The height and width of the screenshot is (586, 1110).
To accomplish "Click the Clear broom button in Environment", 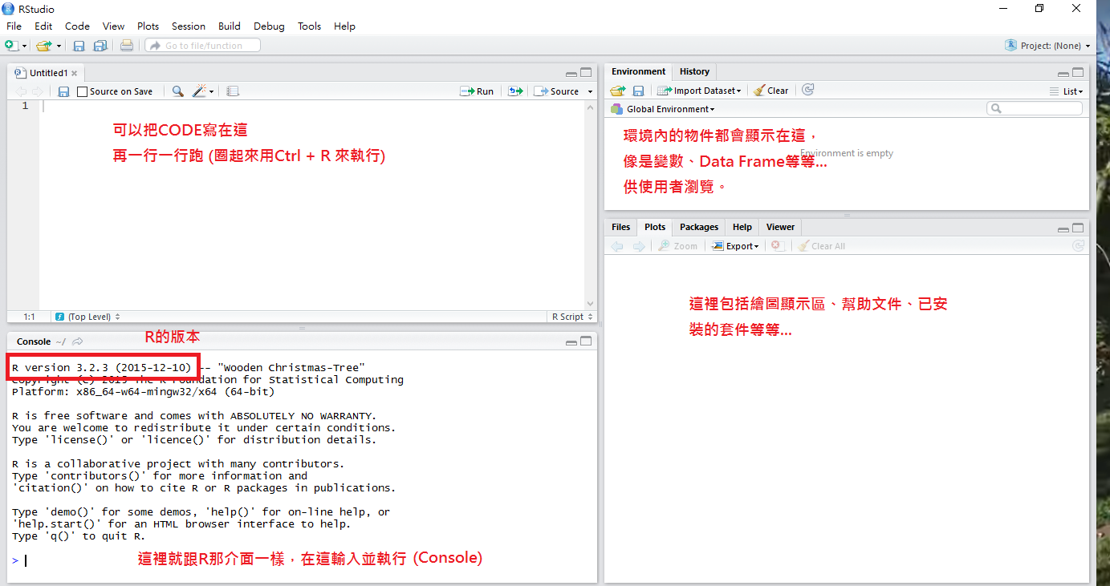I will pyautogui.click(x=770, y=91).
